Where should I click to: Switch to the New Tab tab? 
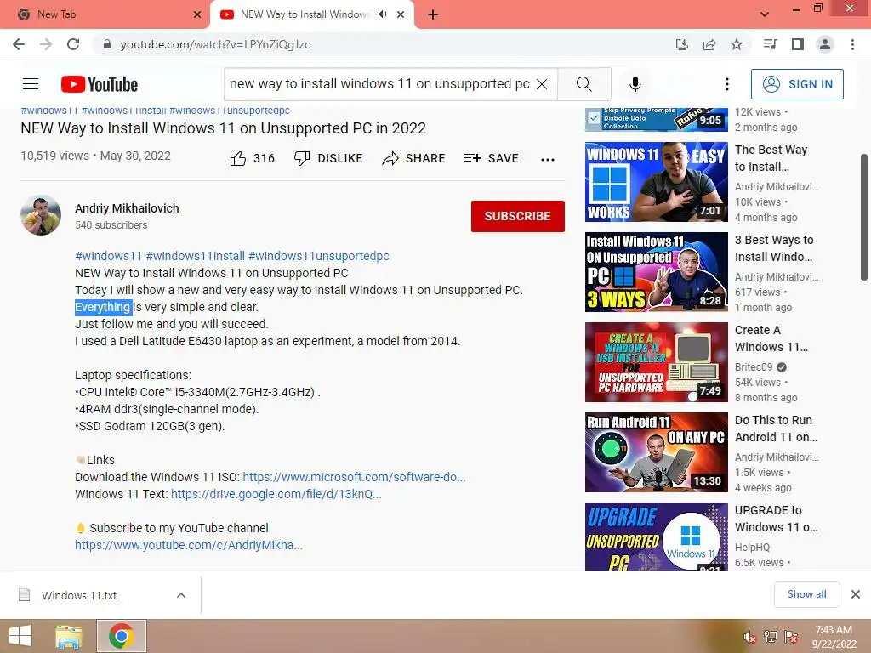tap(104, 14)
